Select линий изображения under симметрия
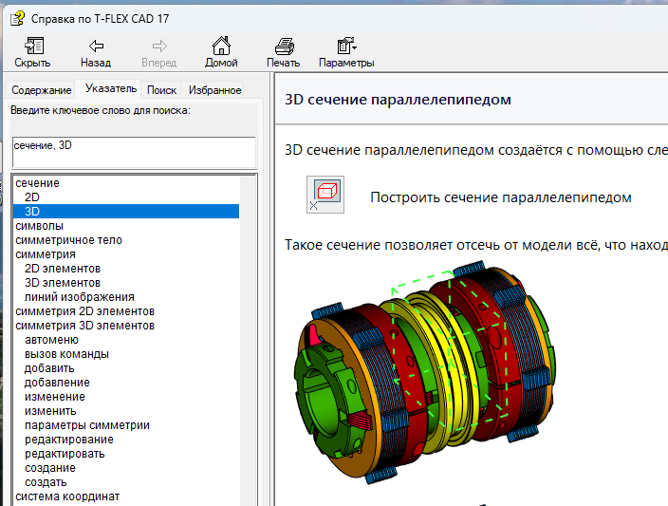This screenshot has width=668, height=506. [79, 297]
